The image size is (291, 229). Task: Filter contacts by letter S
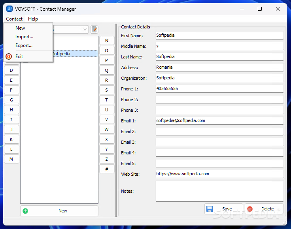pyautogui.click(x=107, y=90)
